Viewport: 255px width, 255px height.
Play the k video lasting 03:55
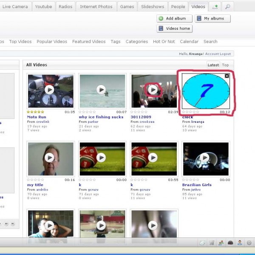[x=153, y=157]
